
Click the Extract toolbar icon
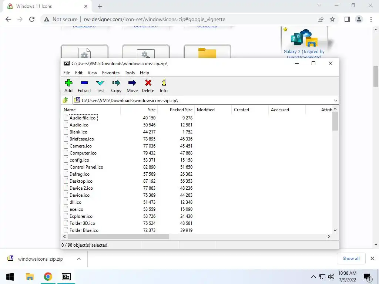click(84, 83)
